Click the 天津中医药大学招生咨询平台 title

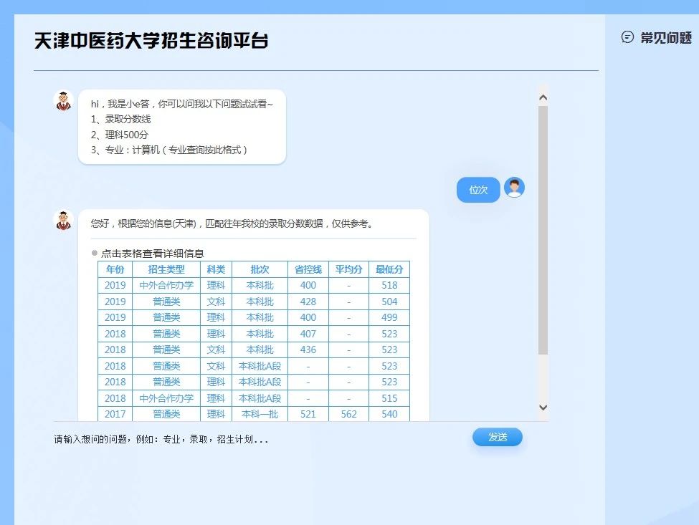pos(151,41)
